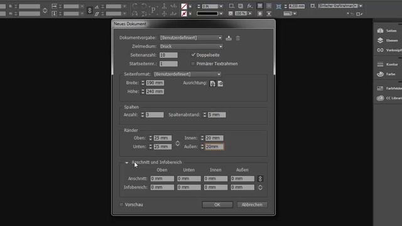The height and width of the screenshot is (226, 402).
Task: Click OK to create the document
Action: pyautogui.click(x=217, y=205)
